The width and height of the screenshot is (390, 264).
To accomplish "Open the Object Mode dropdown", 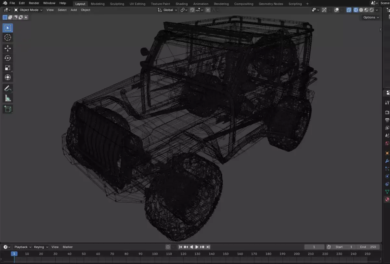I will coord(28,10).
